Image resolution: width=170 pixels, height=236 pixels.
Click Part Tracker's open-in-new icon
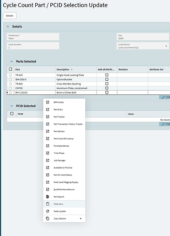[x=48, y=117]
